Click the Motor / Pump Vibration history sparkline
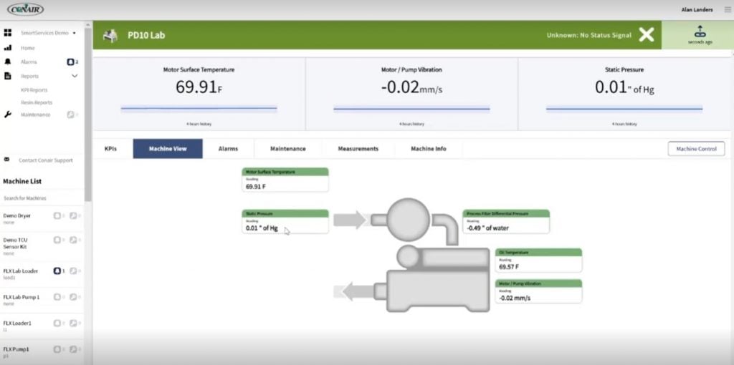The height and width of the screenshot is (365, 734). [411, 109]
